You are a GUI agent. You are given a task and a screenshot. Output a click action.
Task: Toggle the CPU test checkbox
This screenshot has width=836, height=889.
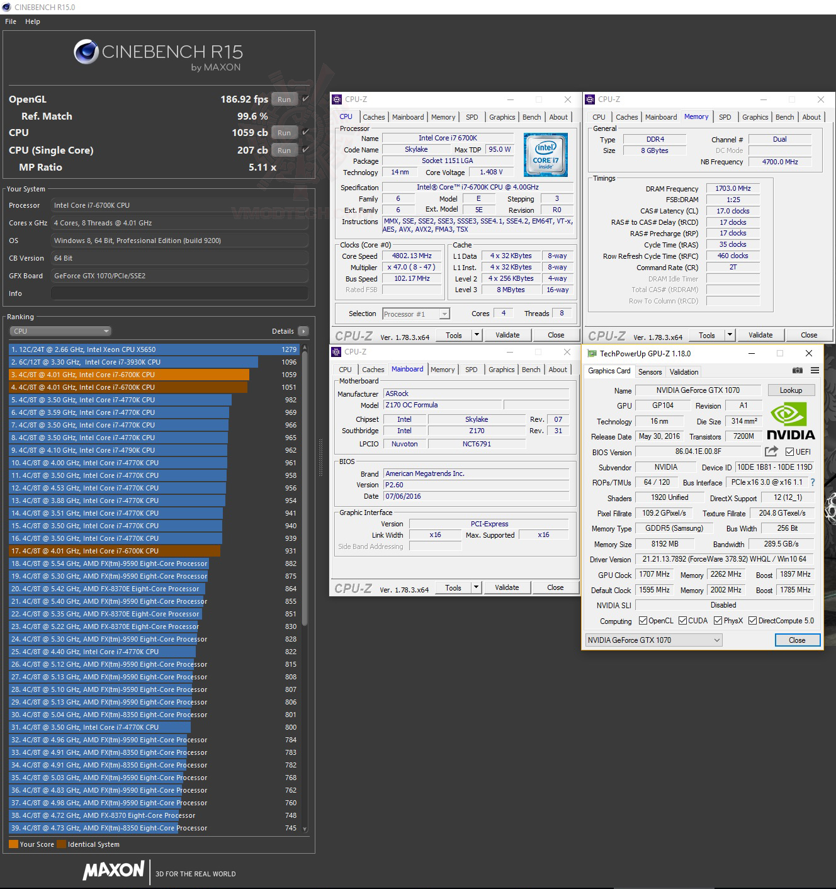[305, 132]
